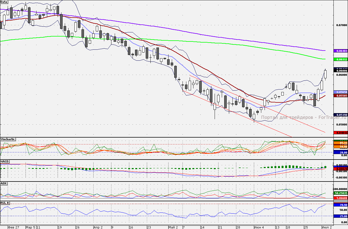Click the navy 0.05198 price tag

coord(340,115)
